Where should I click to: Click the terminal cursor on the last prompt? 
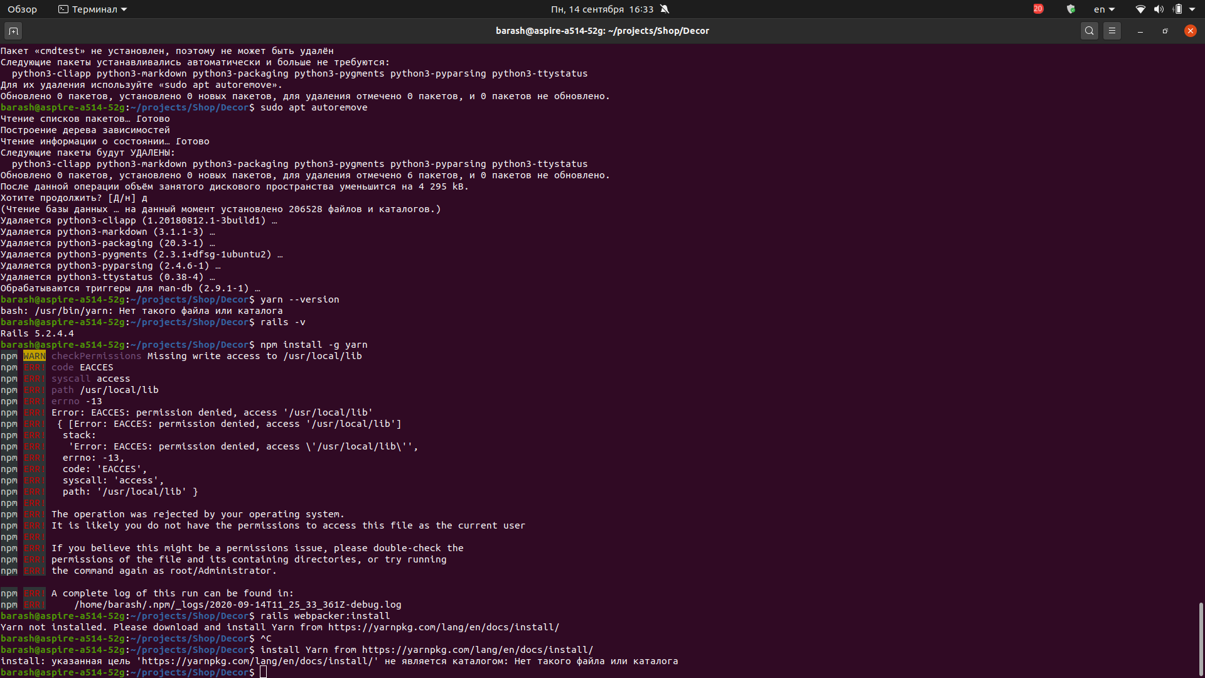pos(264,672)
